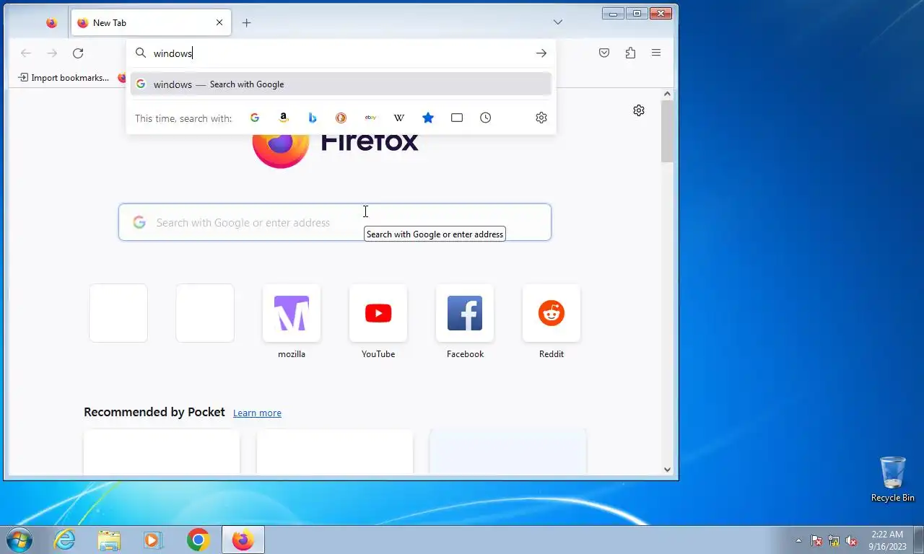
Task: Click the Go arrow in the address bar
Action: (x=541, y=53)
